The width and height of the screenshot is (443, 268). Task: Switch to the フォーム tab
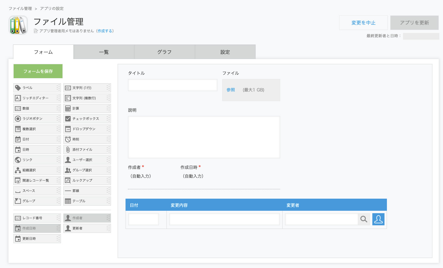pyautogui.click(x=43, y=52)
